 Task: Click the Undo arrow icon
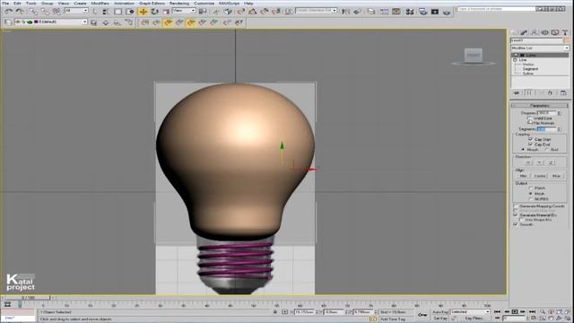[x=9, y=12]
